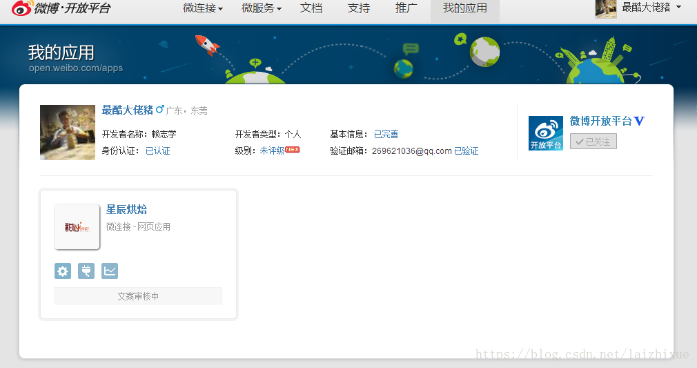Click the 星辰烘焙 app logo thumbnail

(77, 227)
